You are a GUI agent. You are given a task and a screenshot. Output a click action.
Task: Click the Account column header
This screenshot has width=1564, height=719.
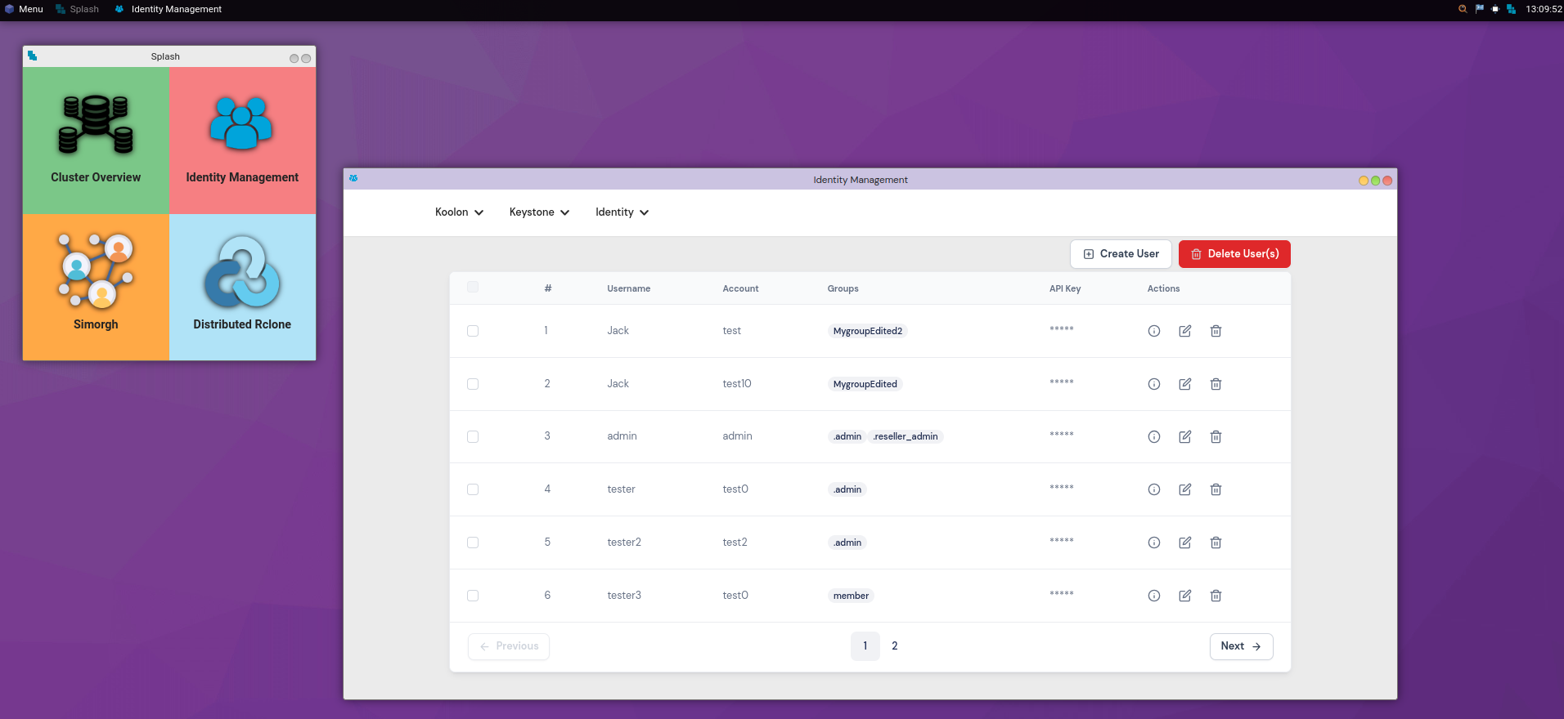(740, 288)
